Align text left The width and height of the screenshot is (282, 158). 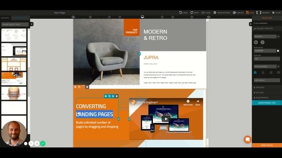tap(256, 72)
